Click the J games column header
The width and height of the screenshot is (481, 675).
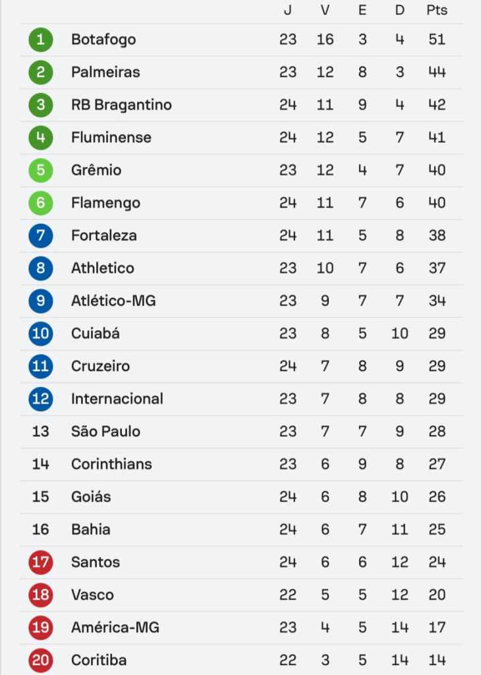pos(287,10)
